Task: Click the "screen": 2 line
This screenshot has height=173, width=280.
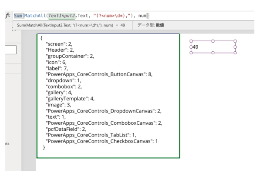Action: [x=59, y=44]
